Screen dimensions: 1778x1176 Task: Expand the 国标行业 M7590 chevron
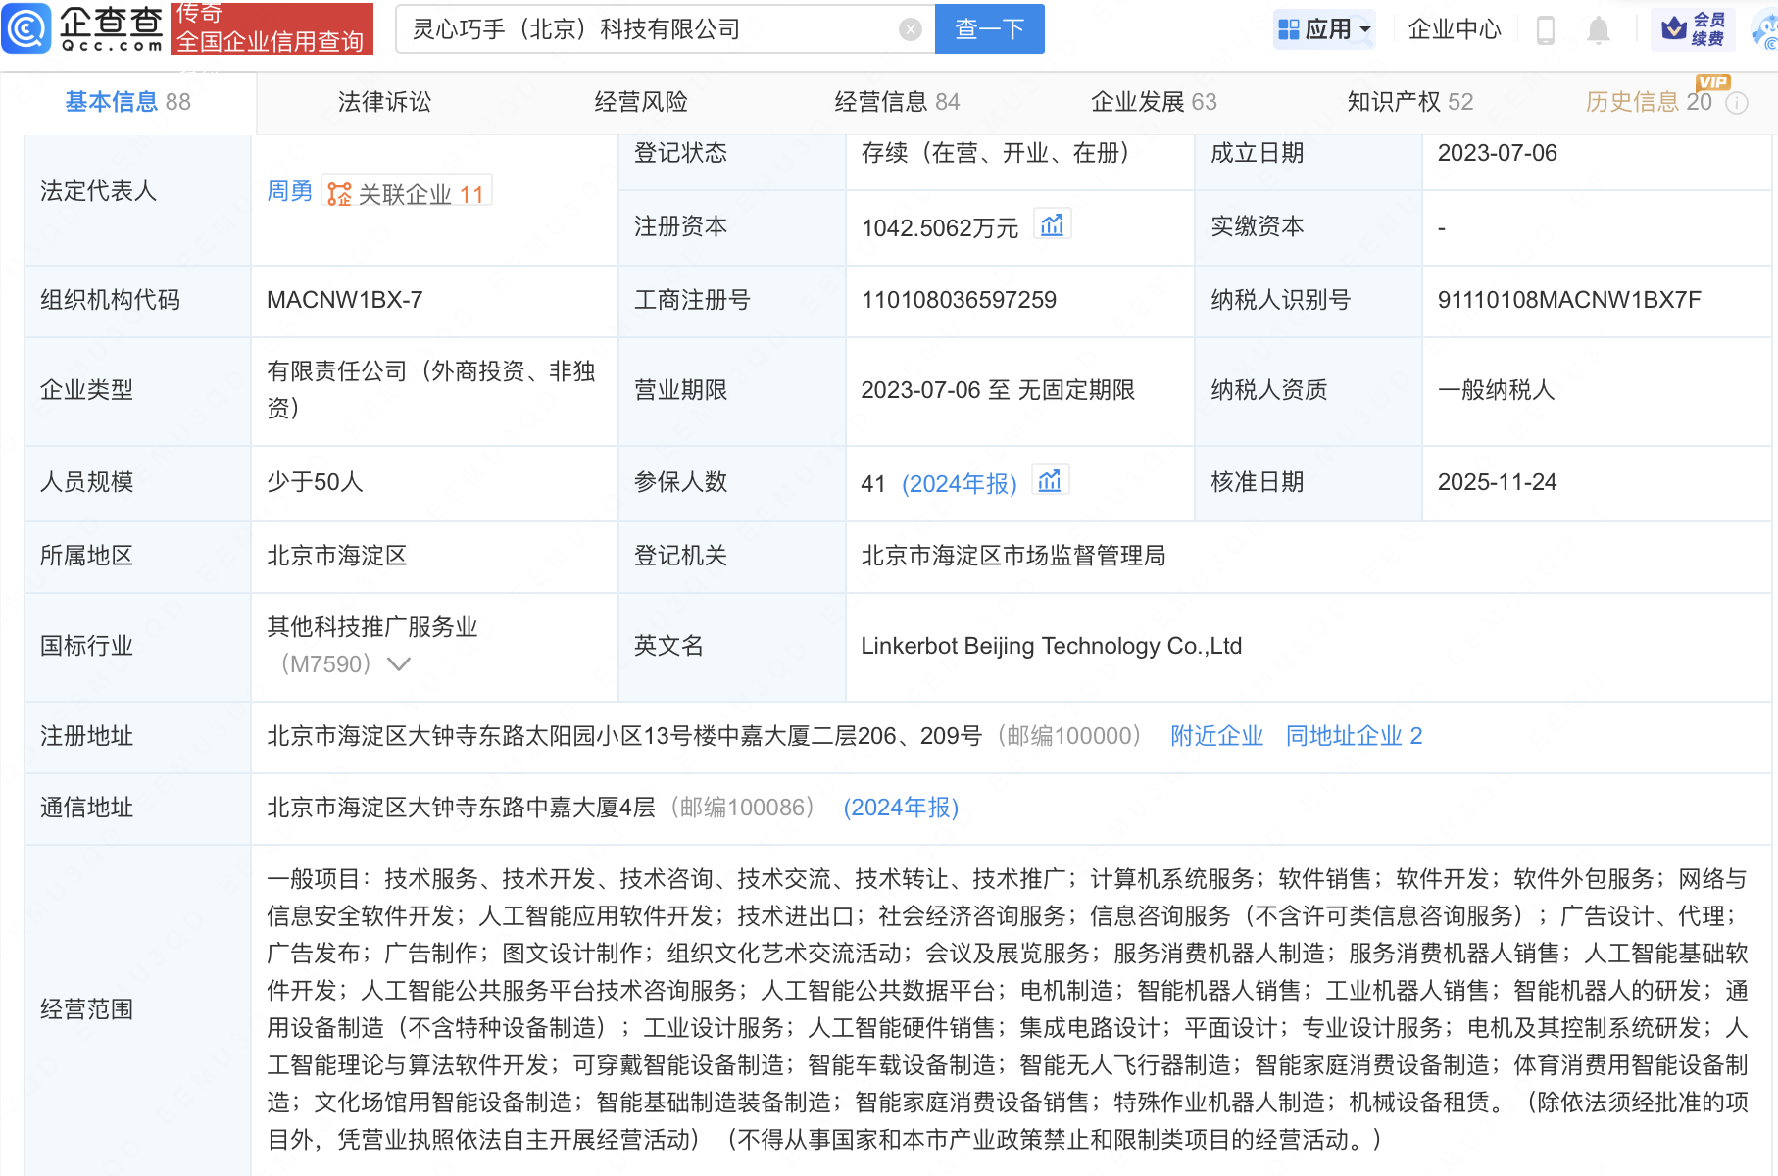coord(399,664)
